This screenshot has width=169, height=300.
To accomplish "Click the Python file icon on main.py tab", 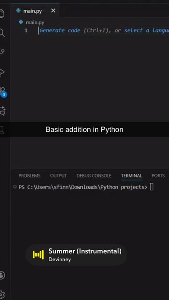I will click(x=18, y=11).
